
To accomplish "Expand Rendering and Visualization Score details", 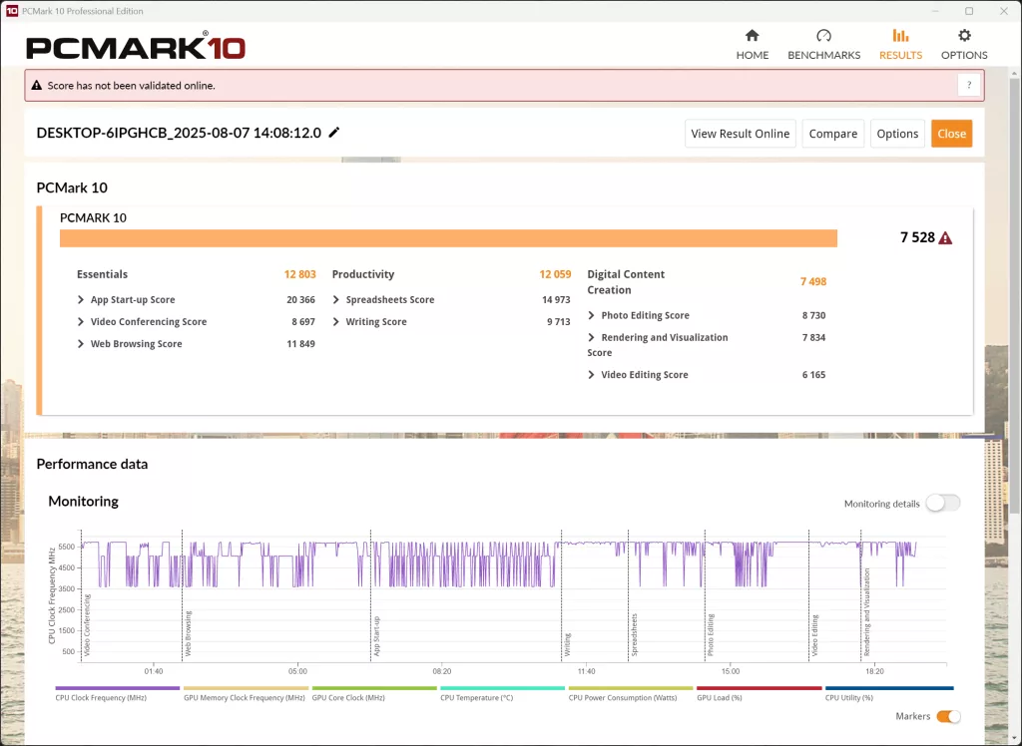I will click(x=591, y=337).
